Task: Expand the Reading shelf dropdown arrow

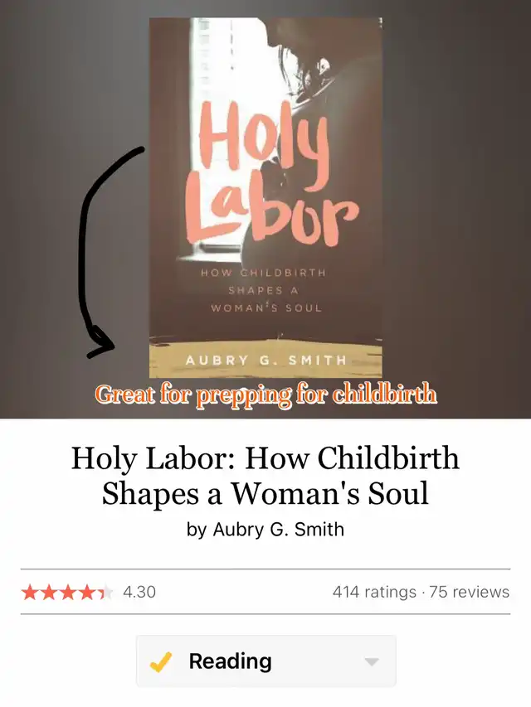Action: coord(372,662)
